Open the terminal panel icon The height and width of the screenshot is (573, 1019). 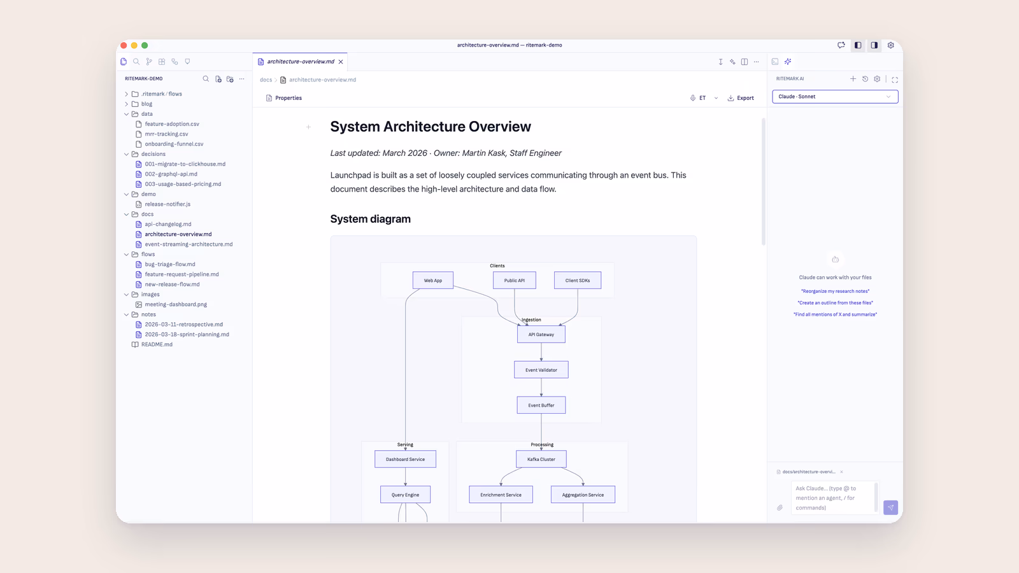pos(775,62)
